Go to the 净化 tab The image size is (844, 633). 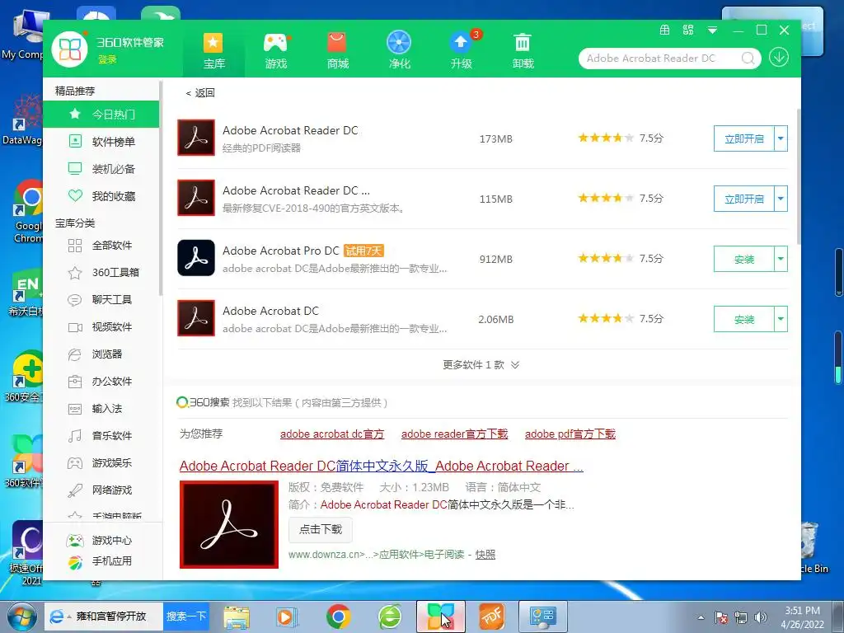400,51
